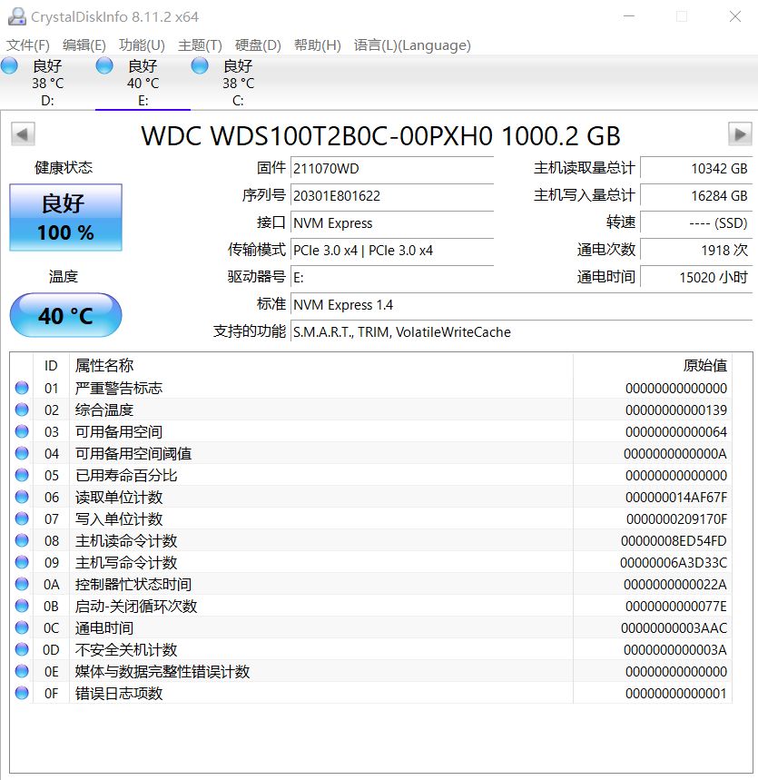The width and height of the screenshot is (758, 780).
Task: Click the status dot beside 0F 错误日志项数
Action: coord(22,693)
